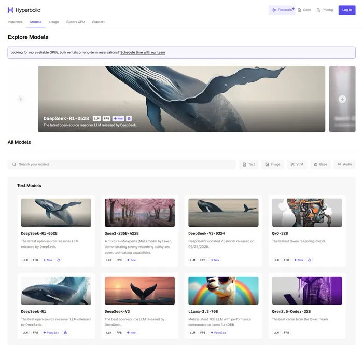Filter models by Image
This screenshot has width=363, height=345.
pos(273,164)
